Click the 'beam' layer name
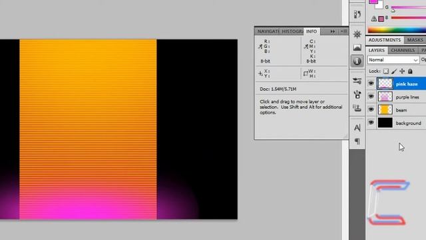The height and width of the screenshot is (240, 426). [x=401, y=110]
